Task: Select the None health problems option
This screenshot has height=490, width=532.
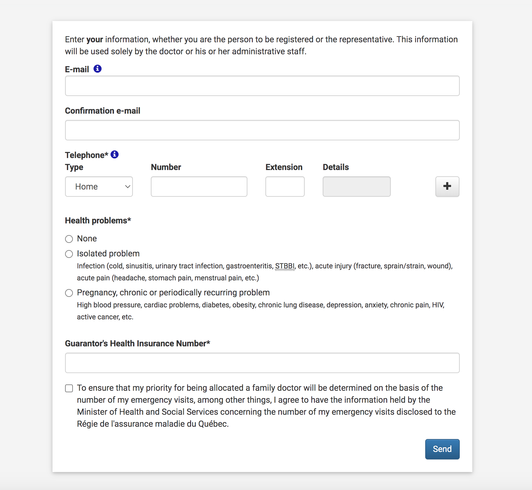Action: [x=69, y=239]
